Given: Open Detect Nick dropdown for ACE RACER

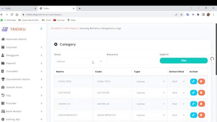Looking at the screenshot, I should coord(177,93).
